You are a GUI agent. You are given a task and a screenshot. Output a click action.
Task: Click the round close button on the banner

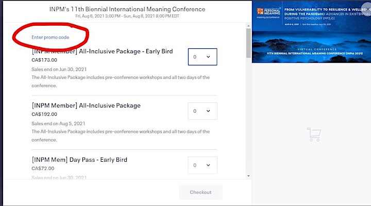click(366, 9)
